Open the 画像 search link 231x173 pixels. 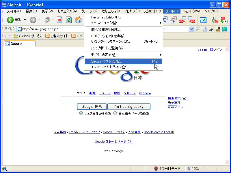tap(92, 93)
